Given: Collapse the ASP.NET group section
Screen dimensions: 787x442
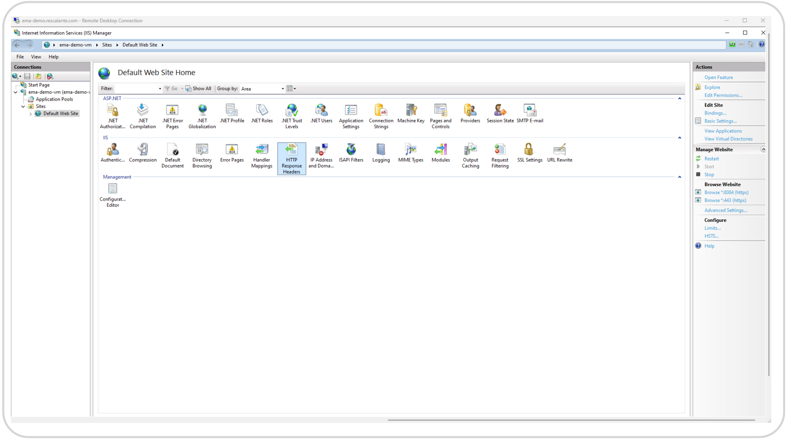Looking at the screenshot, I should [x=680, y=99].
